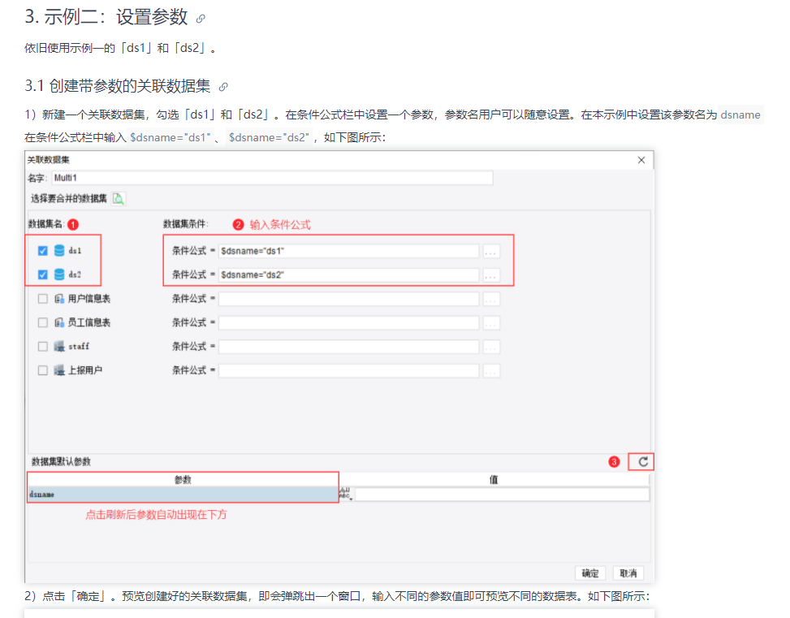Screen dimensions: 790x618
Task: Open the value type dropdown for dsname
Action: click(x=346, y=494)
